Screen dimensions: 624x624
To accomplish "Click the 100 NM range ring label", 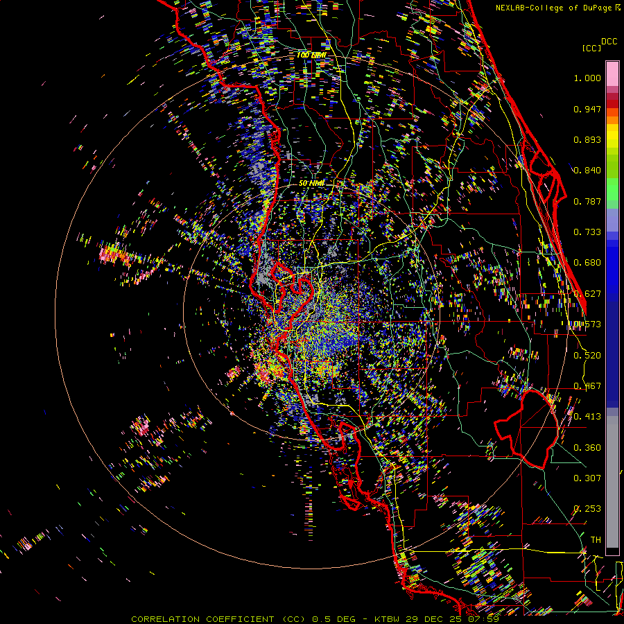I will (x=311, y=55).
